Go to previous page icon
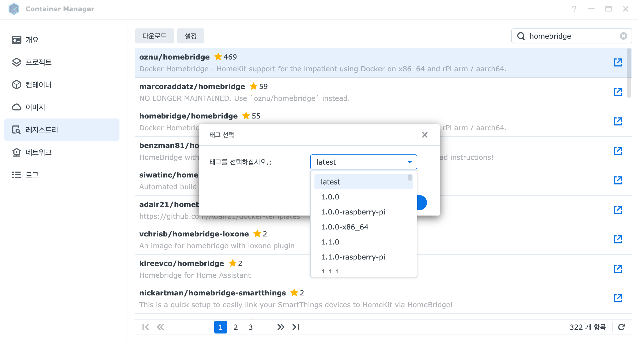 pyautogui.click(x=160, y=327)
